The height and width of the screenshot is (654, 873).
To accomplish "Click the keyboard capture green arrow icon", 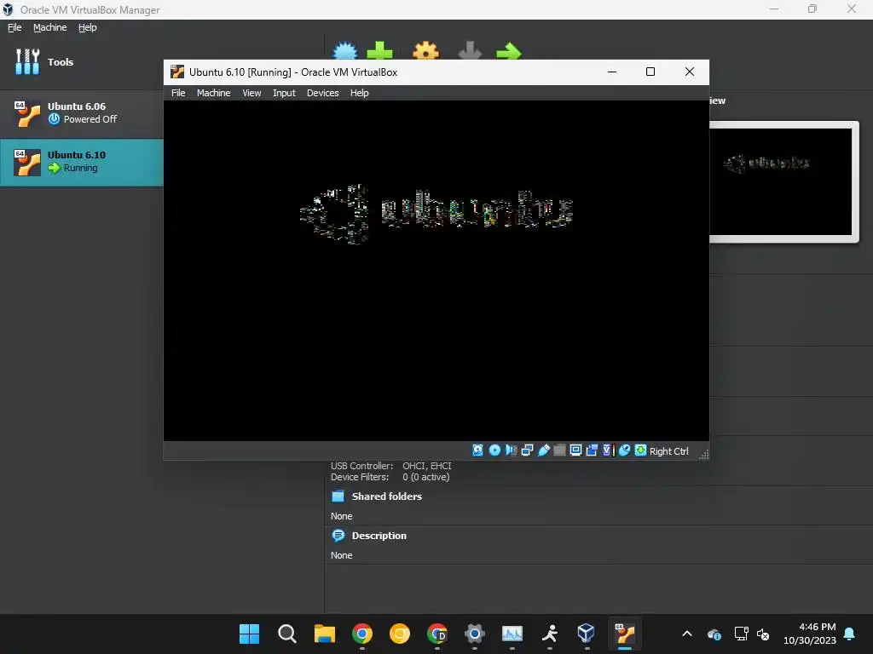I will (x=640, y=450).
